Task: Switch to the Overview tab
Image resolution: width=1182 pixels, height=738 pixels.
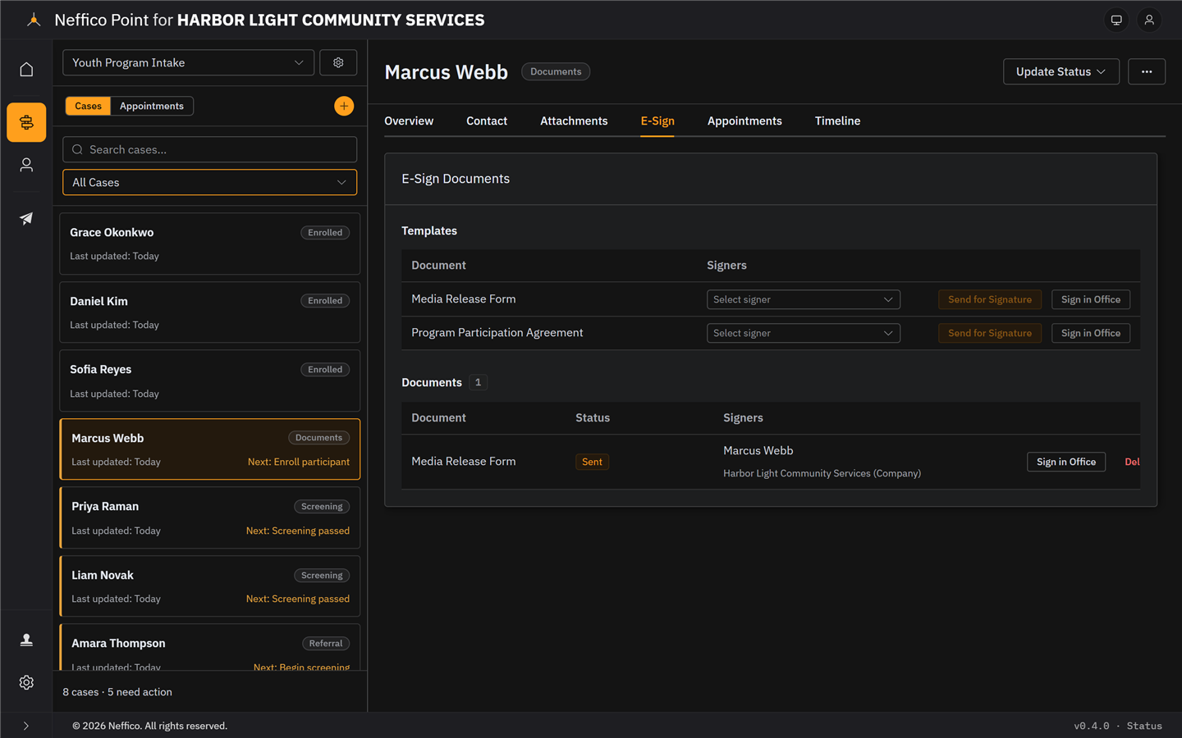Action: click(x=409, y=121)
